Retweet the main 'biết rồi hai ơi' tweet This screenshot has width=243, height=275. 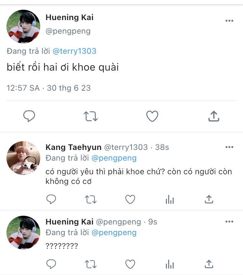91,116
